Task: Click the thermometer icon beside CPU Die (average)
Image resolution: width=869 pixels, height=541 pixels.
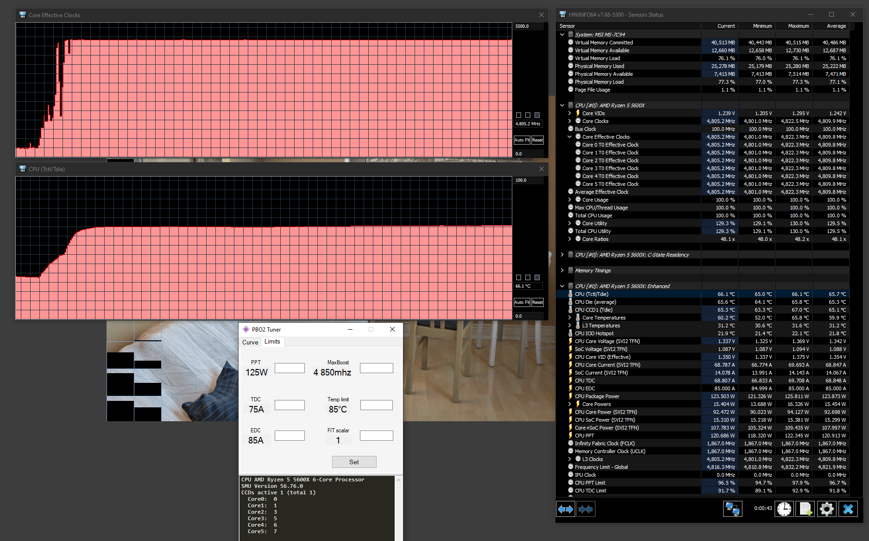Action: click(571, 302)
